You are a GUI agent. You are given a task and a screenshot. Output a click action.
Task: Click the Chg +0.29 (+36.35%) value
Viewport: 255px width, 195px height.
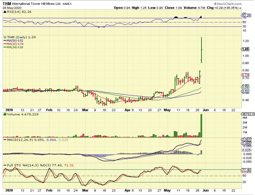223,8
